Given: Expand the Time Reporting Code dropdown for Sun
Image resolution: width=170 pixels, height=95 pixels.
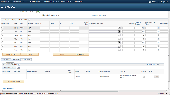Looking at the screenshot, I should tap(119, 50).
